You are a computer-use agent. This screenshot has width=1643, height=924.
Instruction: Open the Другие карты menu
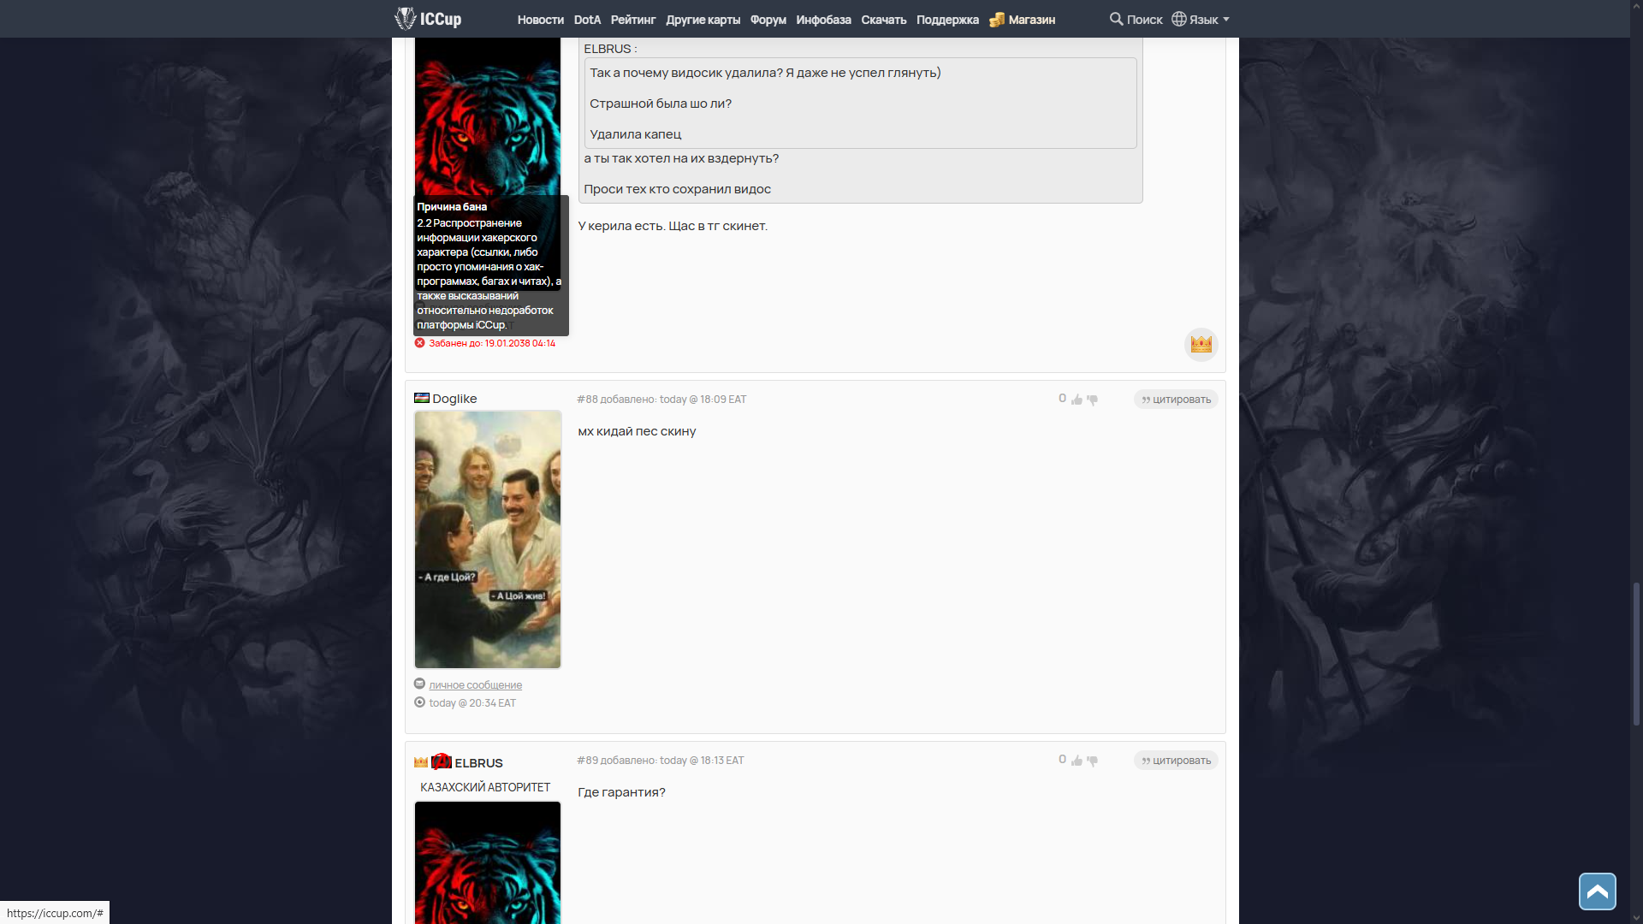tap(703, 20)
